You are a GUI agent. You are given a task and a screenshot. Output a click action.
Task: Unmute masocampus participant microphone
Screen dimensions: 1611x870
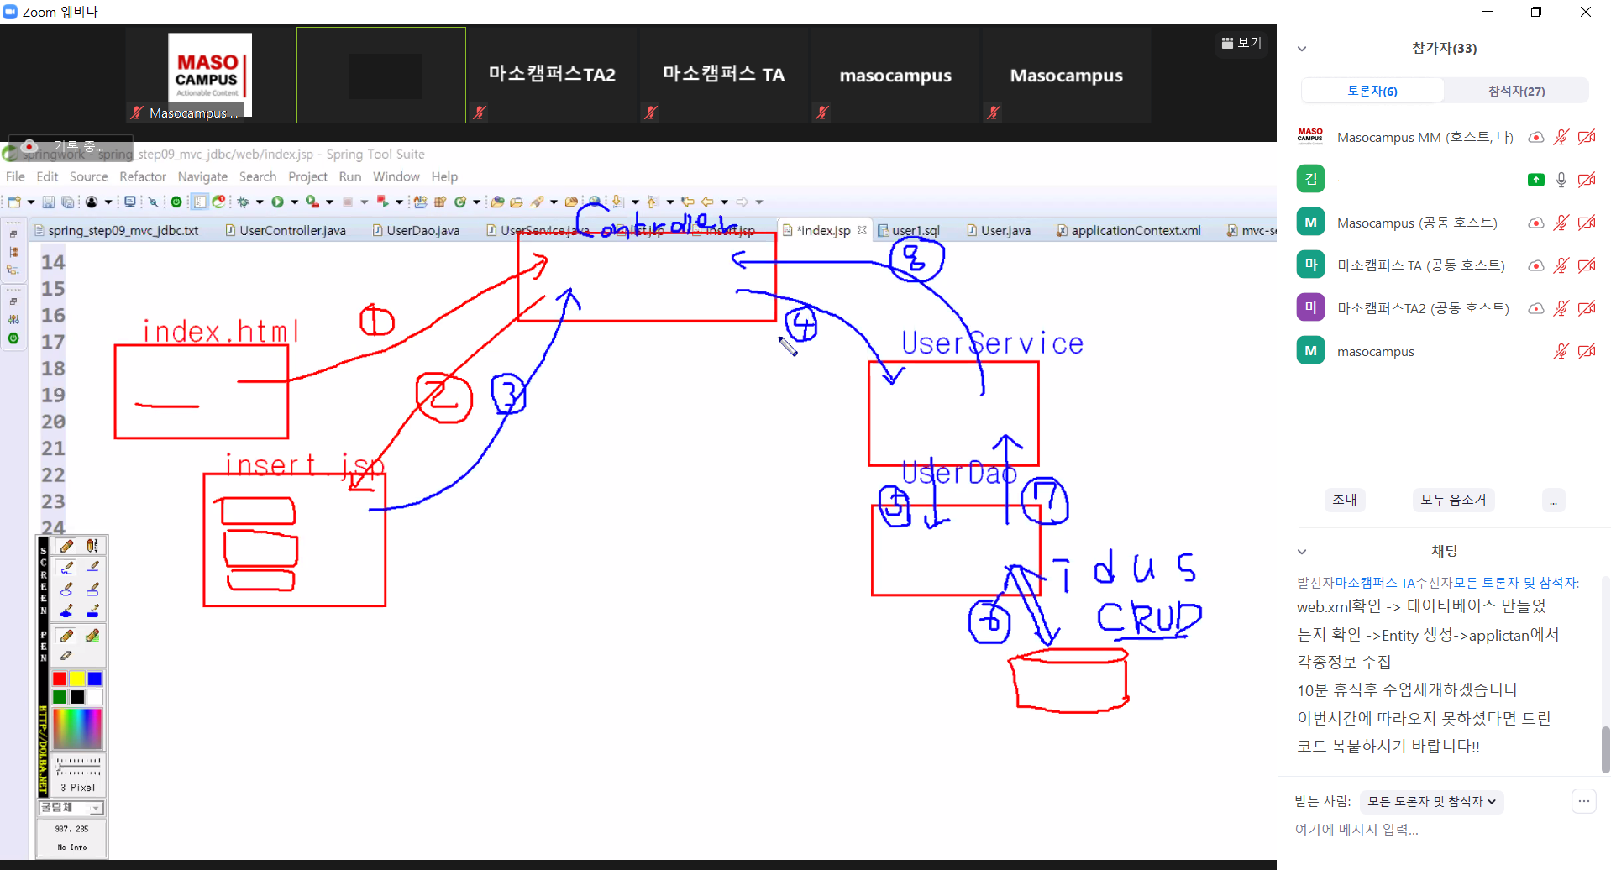click(x=1561, y=351)
